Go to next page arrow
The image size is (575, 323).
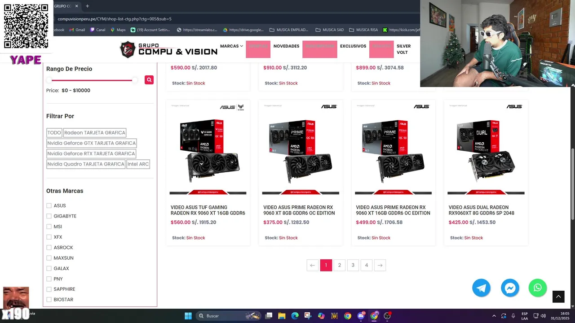pos(380,265)
